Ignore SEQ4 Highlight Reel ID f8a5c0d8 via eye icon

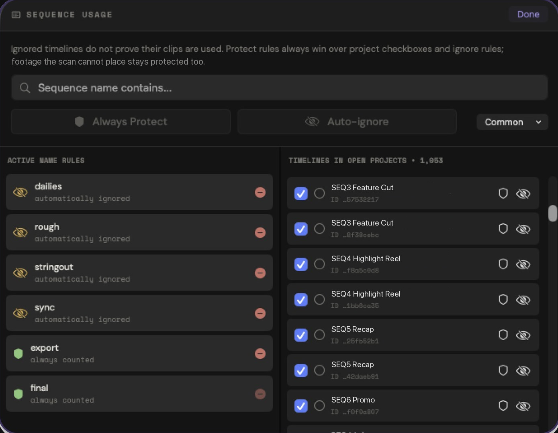[523, 264]
